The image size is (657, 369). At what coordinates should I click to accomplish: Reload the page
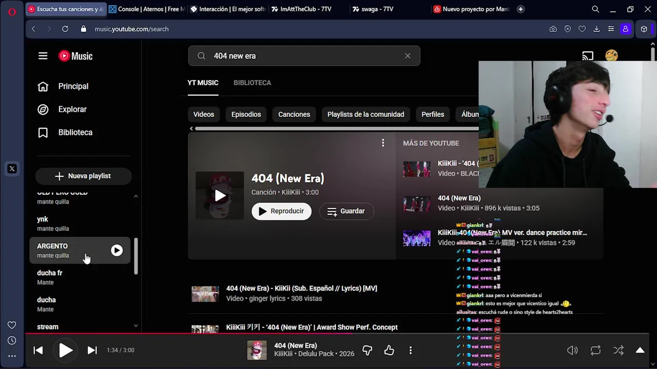click(x=65, y=29)
